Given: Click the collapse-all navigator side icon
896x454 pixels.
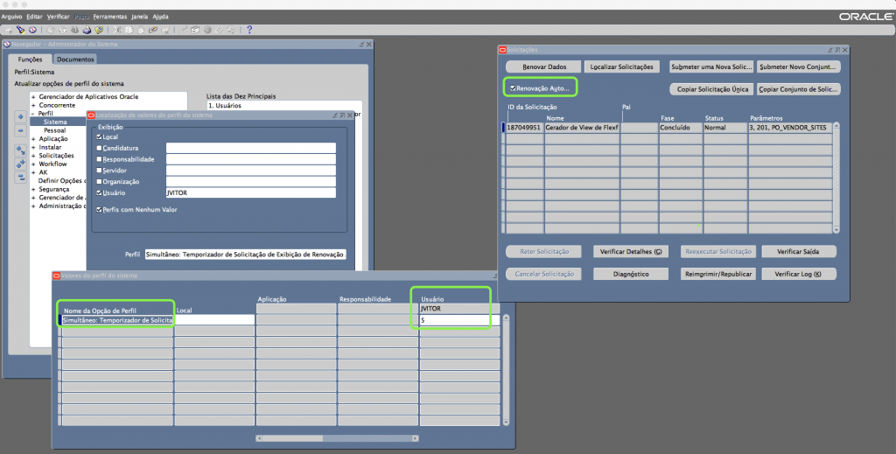Looking at the screenshot, I should coord(20,178).
